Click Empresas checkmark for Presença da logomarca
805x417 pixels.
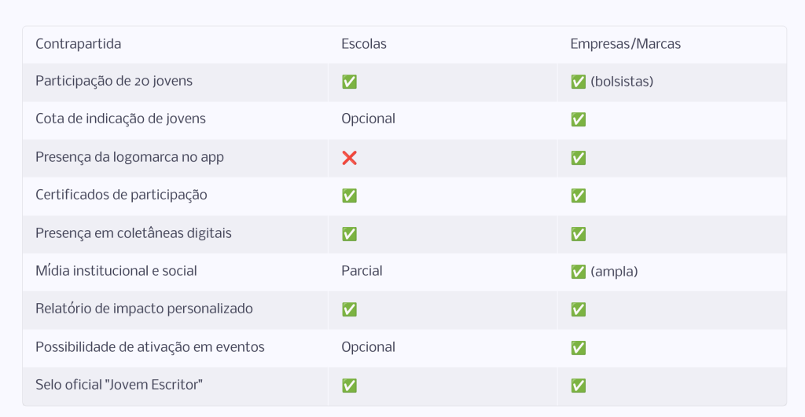pos(578,158)
